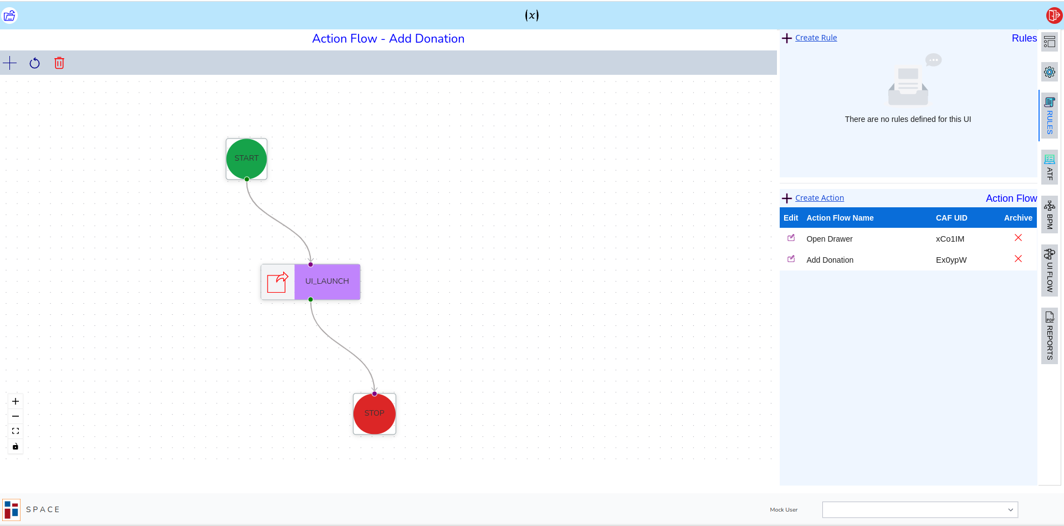Open the UI FLOW side tab
Viewport: 1064px width, 526px height.
(x=1049, y=270)
